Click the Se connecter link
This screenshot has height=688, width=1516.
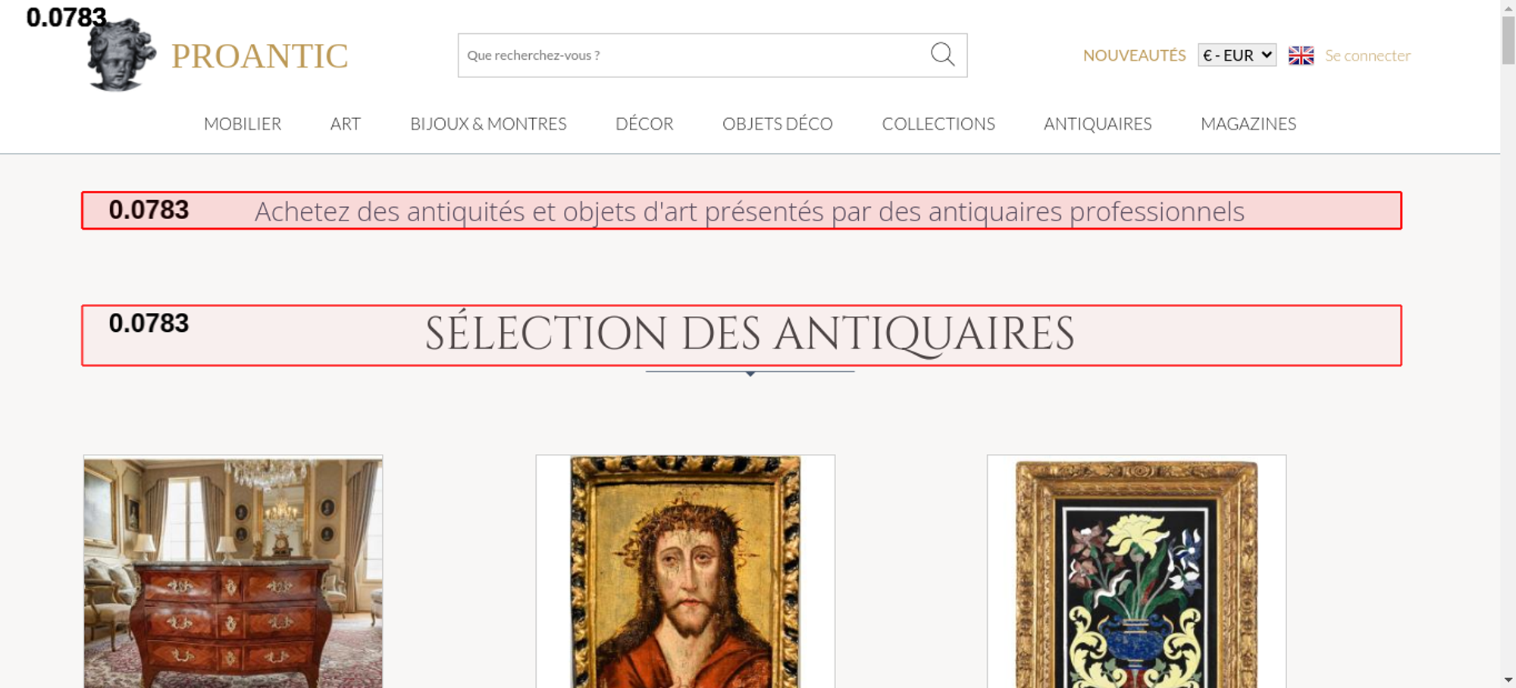[x=1367, y=55]
